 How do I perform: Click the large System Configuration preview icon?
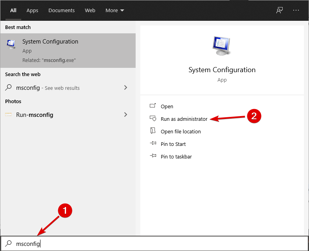[x=222, y=46]
